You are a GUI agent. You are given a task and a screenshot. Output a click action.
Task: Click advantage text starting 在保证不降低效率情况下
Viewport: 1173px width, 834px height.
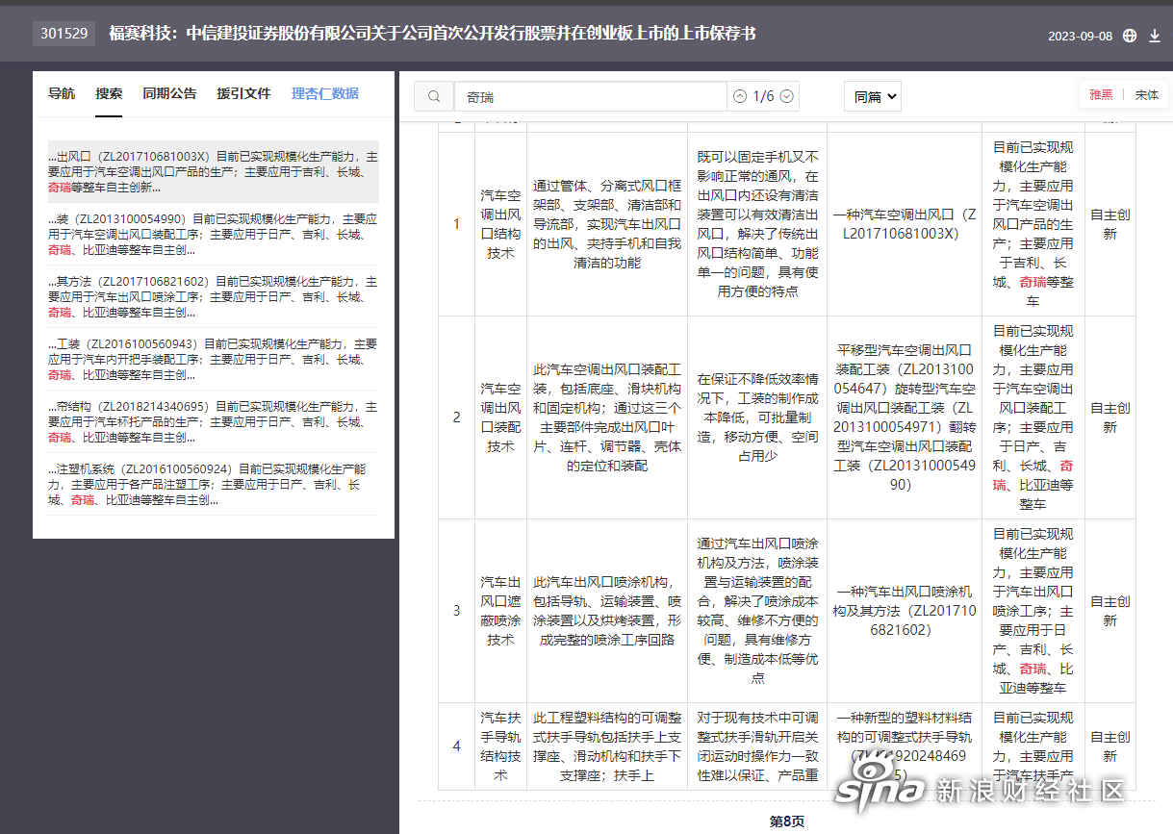[757, 417]
